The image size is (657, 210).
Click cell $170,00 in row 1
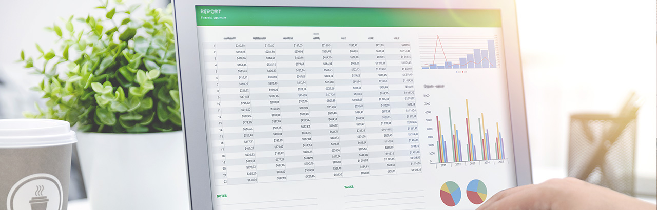269,45
